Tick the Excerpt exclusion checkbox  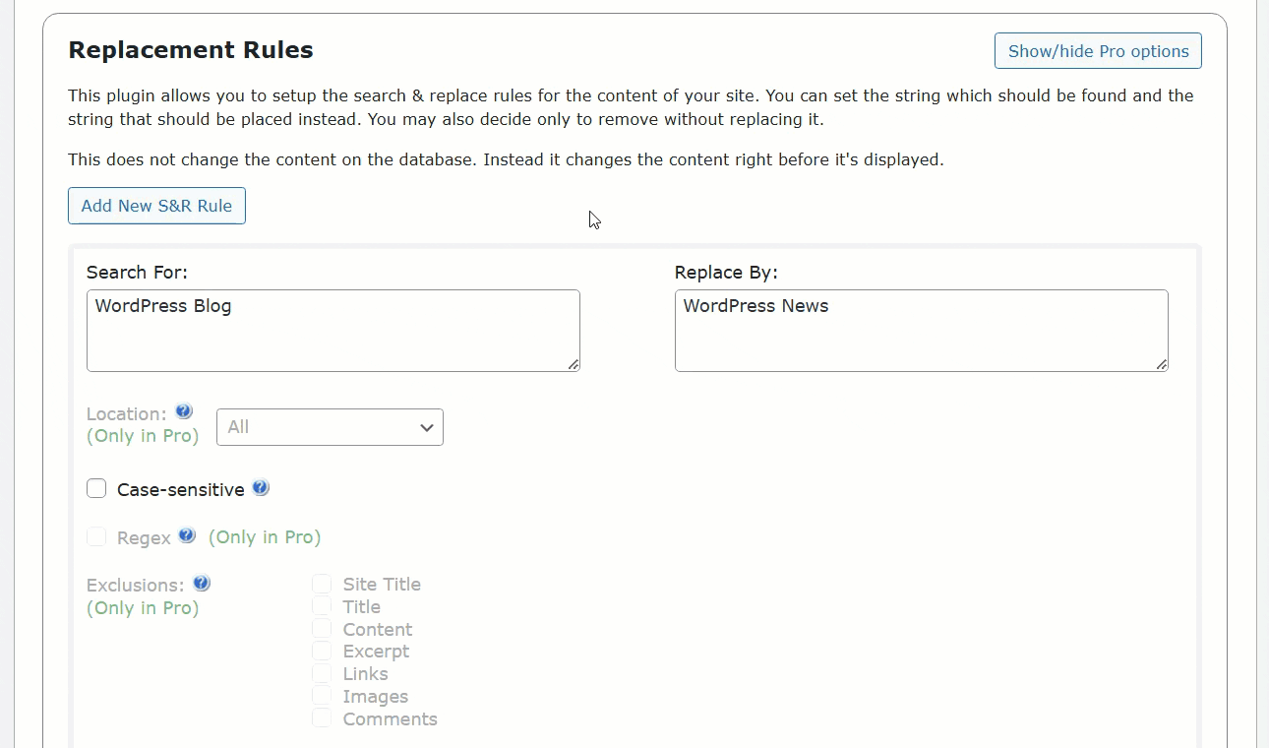pos(322,650)
